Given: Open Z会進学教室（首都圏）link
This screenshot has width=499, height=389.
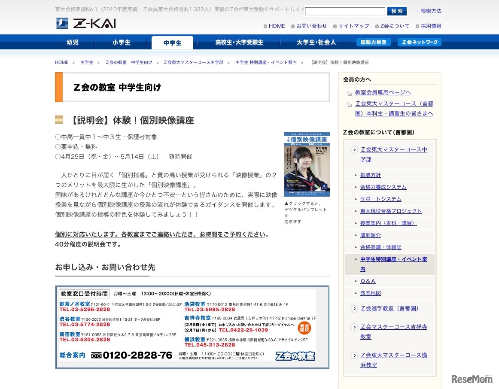Looking at the screenshot, I should [391, 308].
